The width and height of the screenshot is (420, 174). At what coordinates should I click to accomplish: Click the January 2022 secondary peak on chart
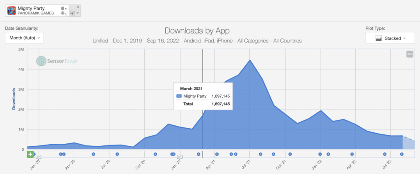[321, 110]
